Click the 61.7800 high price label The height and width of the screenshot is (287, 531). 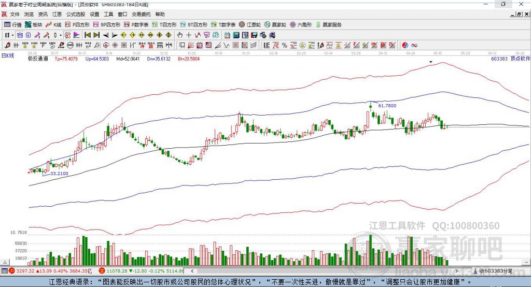point(387,106)
